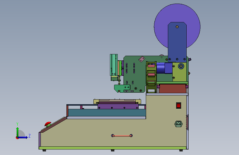Select the lime green base plate of the cabinet
The height and width of the screenshot is (155, 239).
pyautogui.click(x=112, y=148)
